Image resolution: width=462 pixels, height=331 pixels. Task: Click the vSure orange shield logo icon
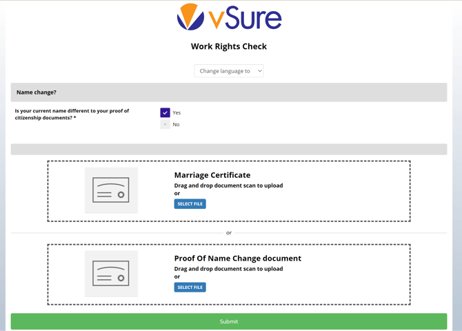tap(190, 17)
